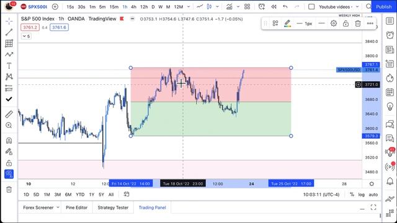Select the text annotation tool

[x=9, y=66]
